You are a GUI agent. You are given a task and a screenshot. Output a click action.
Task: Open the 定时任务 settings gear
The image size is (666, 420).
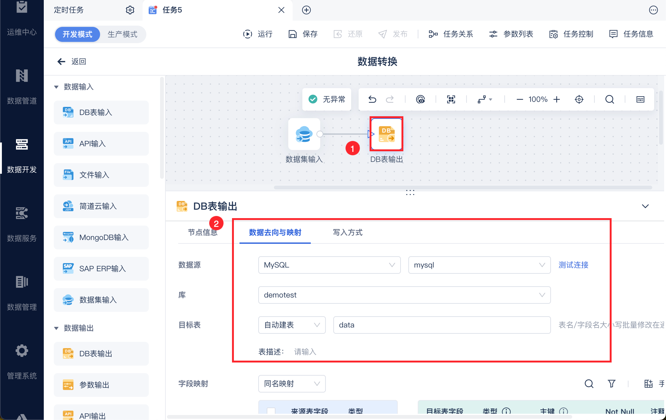coord(130,10)
